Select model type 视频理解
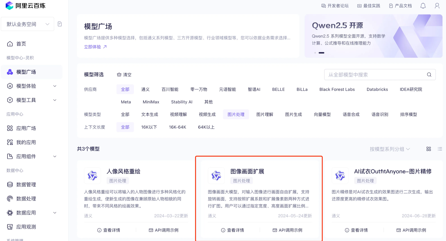The image size is (446, 241). (x=178, y=114)
